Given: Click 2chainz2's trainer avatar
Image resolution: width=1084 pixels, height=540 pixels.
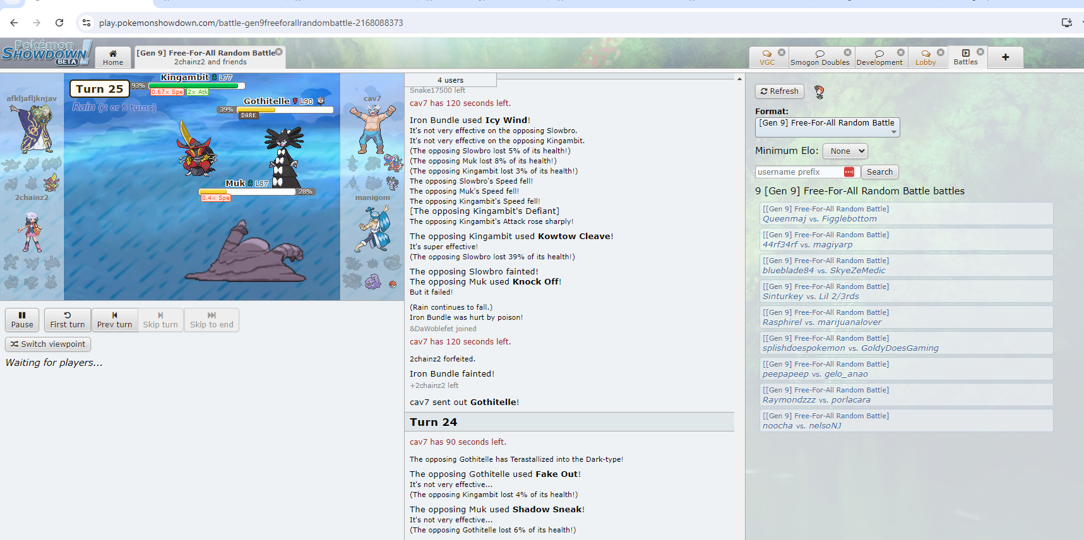Looking at the screenshot, I should click(x=30, y=232).
